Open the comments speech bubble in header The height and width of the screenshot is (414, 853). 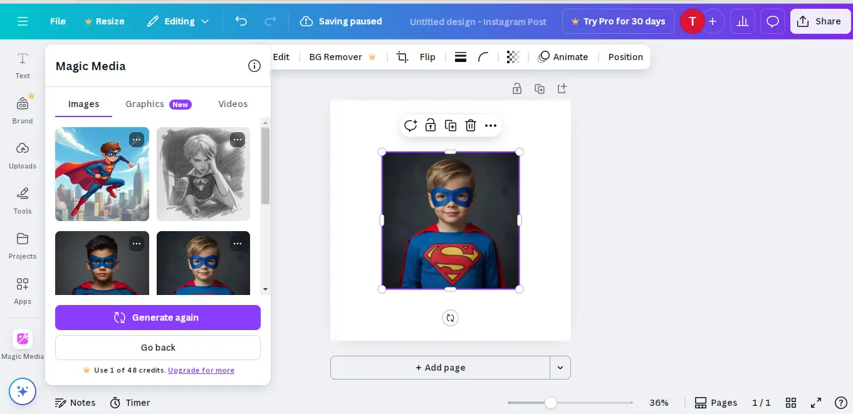(773, 21)
